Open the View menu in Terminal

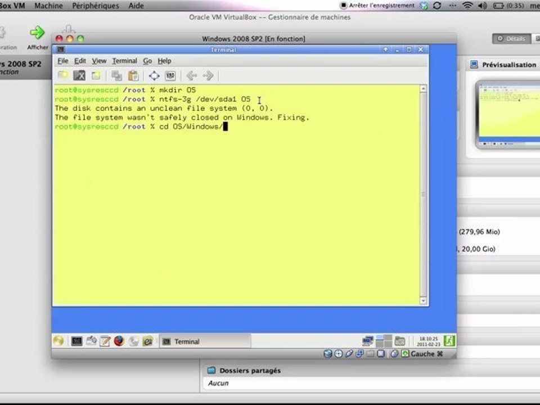[99, 61]
